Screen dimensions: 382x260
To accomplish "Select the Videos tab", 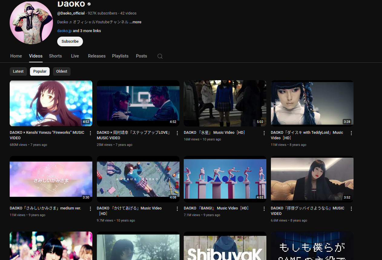I will click(36, 56).
